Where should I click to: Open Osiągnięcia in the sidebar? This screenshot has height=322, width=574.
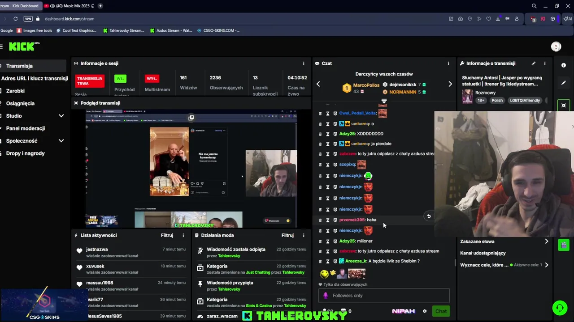click(x=20, y=103)
